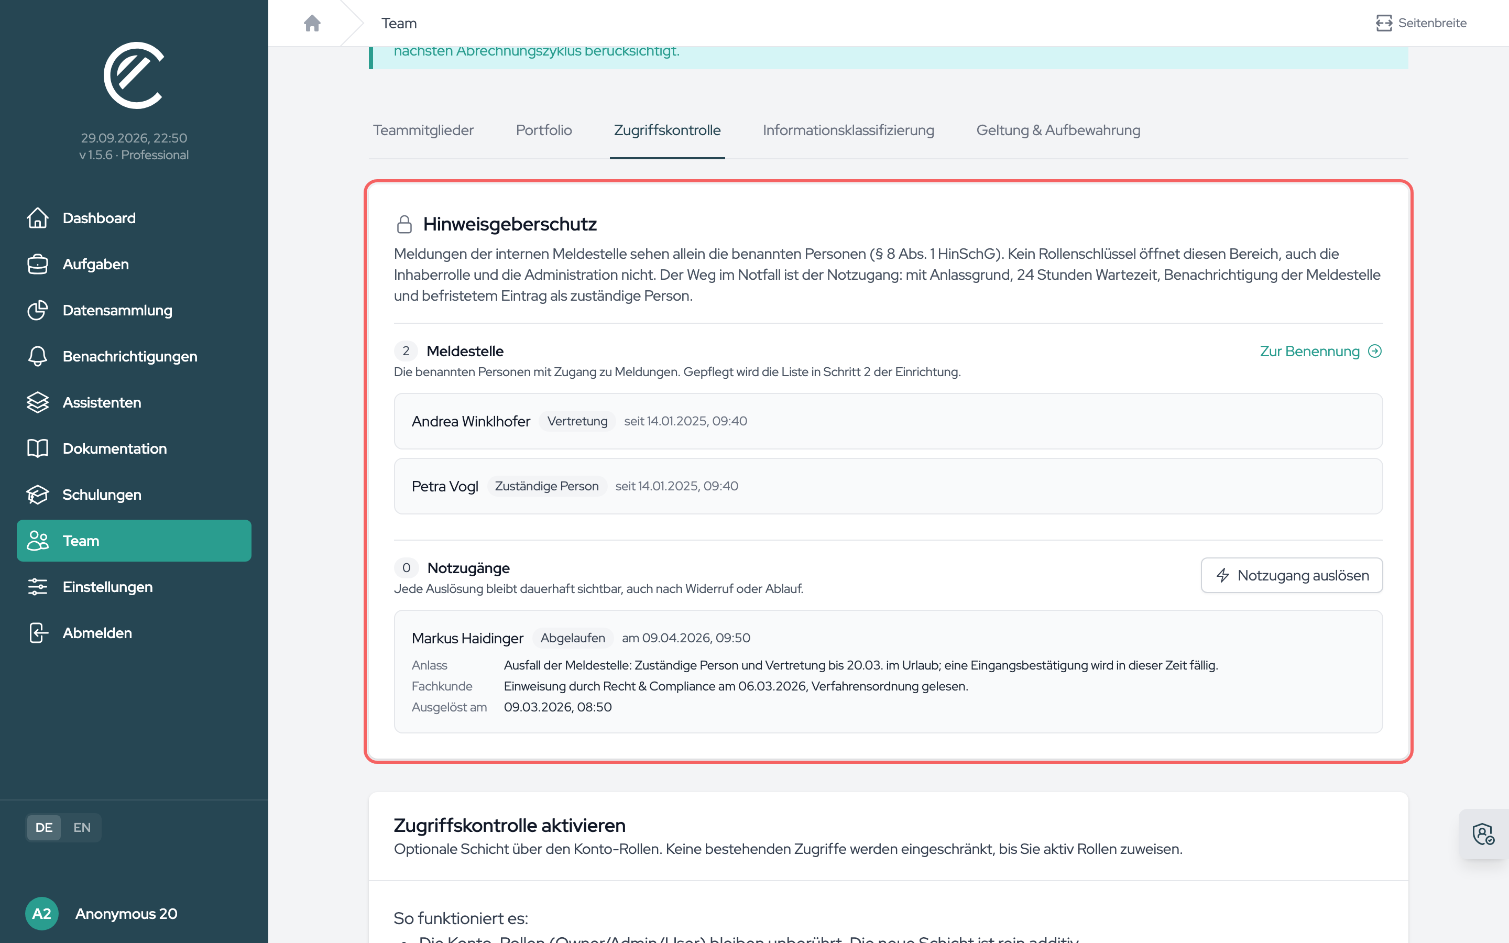Select the Petra Vogl entry
This screenshot has height=943, width=1509.
click(x=888, y=486)
